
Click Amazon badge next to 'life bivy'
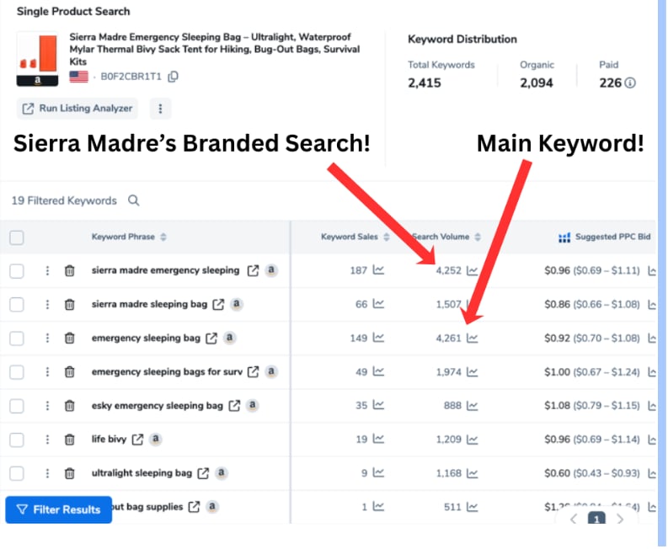click(x=156, y=440)
